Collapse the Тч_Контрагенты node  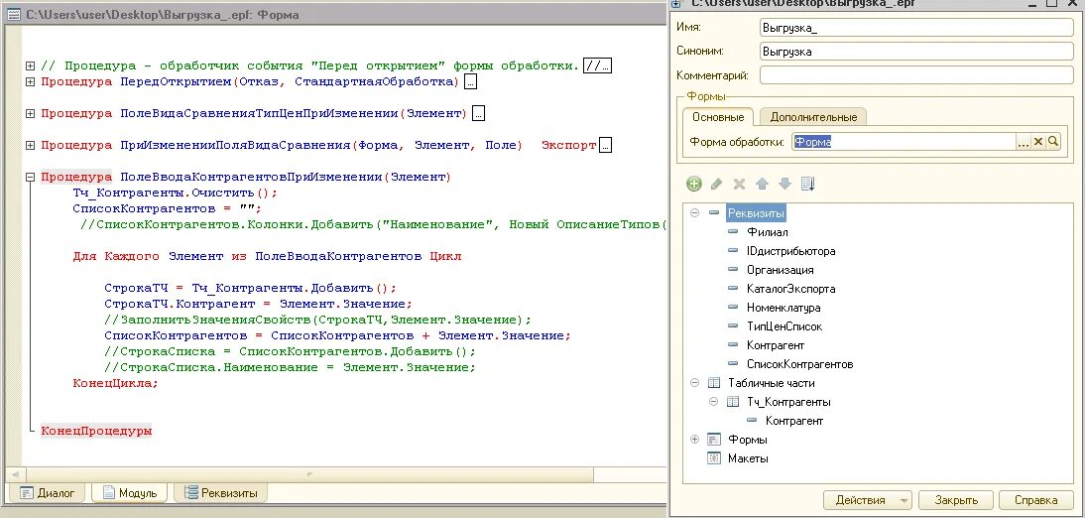[713, 402]
